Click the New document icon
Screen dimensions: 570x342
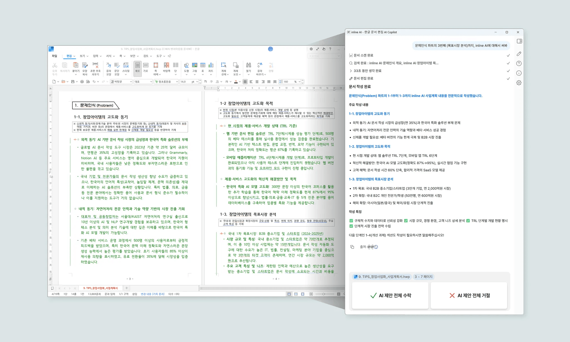click(x=54, y=82)
